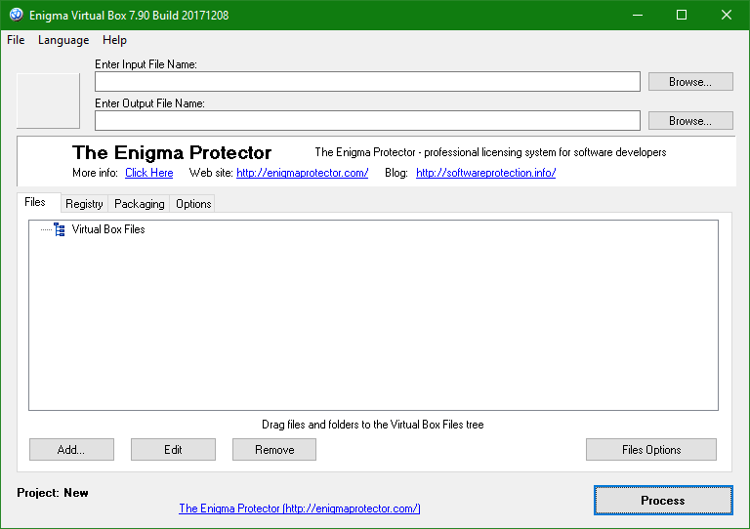Screen dimensions: 750x529
Task: Open the Language menu
Action: [63, 40]
